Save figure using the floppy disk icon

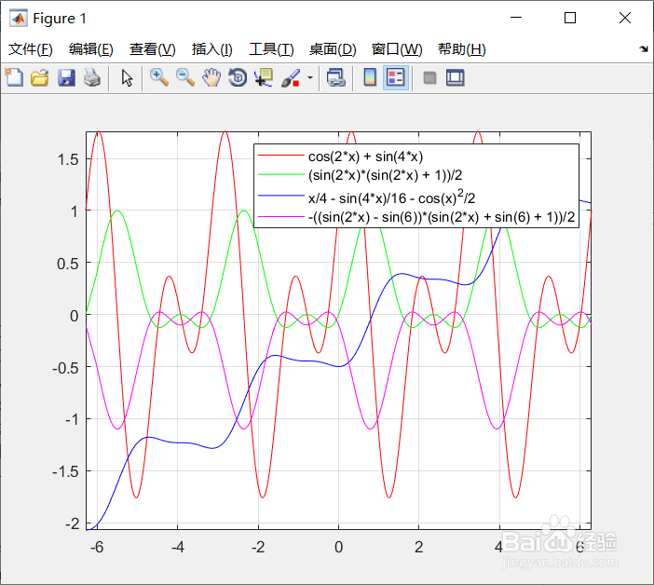click(66, 78)
